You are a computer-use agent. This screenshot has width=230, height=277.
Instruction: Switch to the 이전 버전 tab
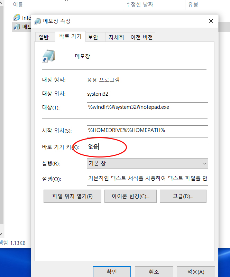[x=141, y=37]
